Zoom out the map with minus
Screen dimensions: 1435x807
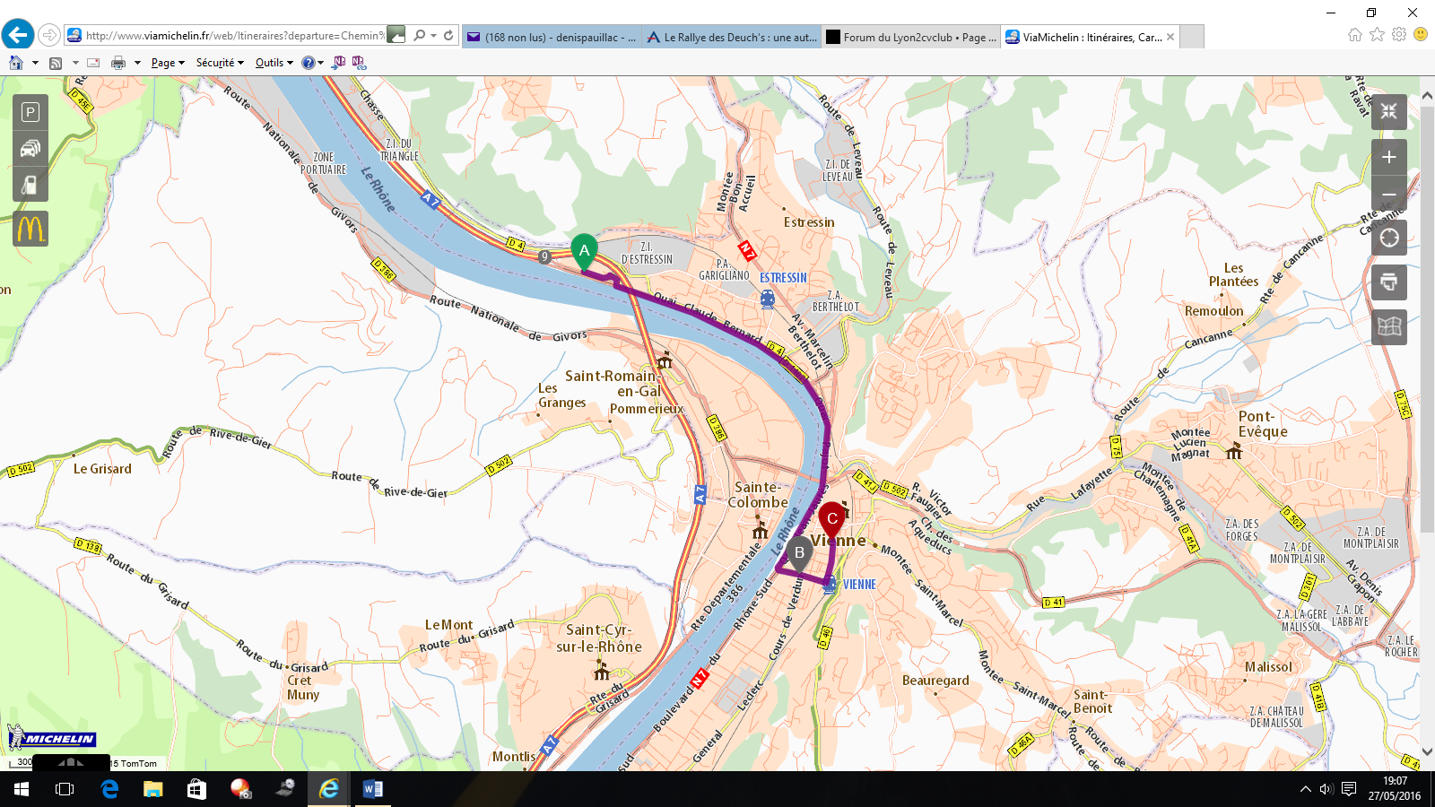coord(1388,195)
